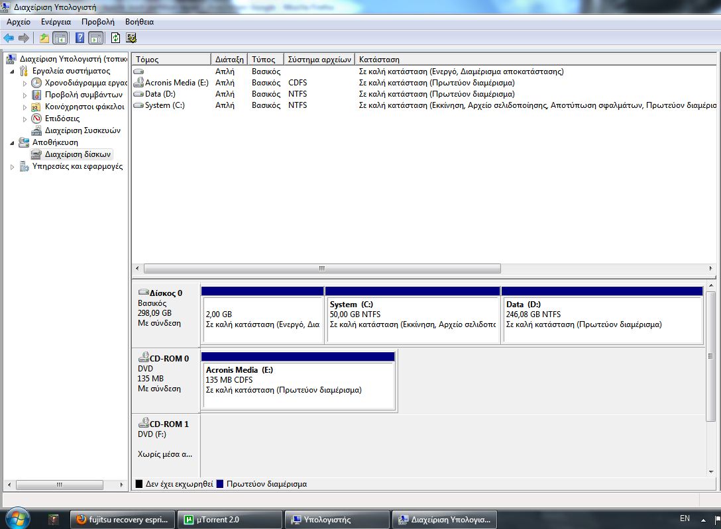
Task: Go back with the blue back arrow
Action: [x=8, y=38]
